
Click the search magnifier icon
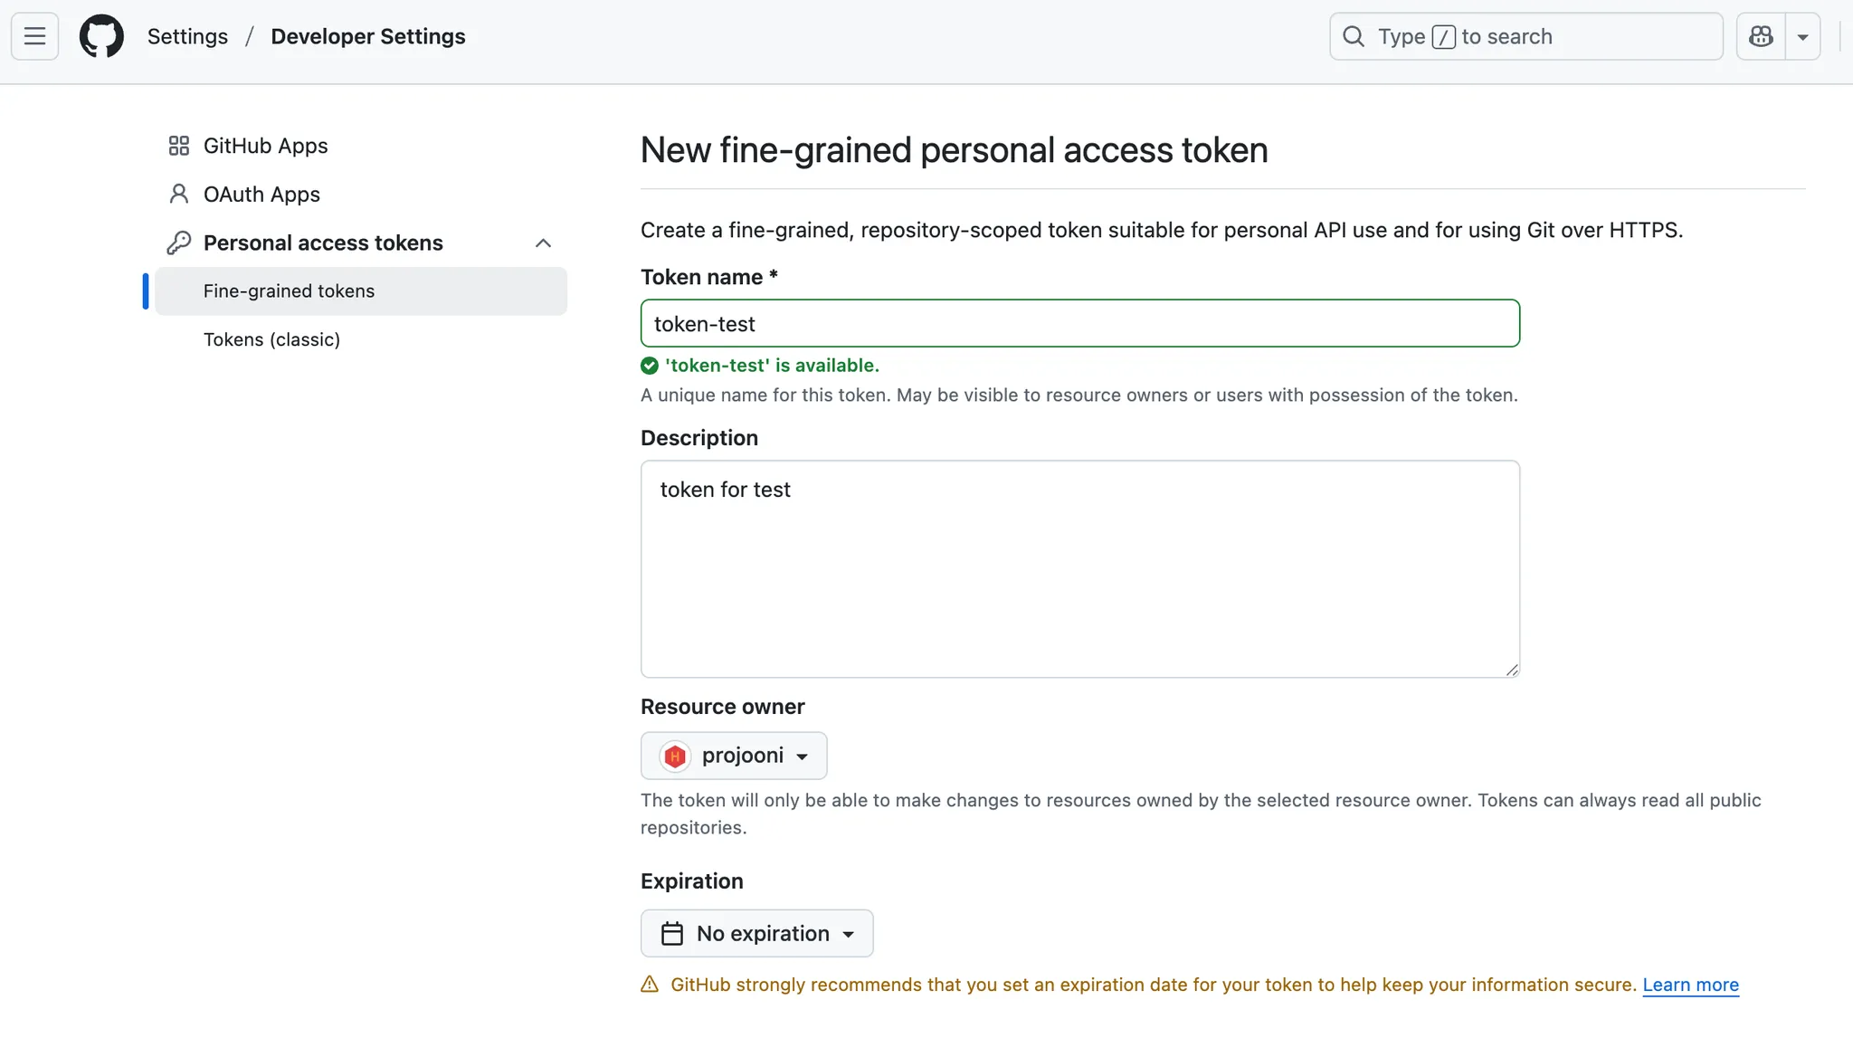click(1354, 36)
